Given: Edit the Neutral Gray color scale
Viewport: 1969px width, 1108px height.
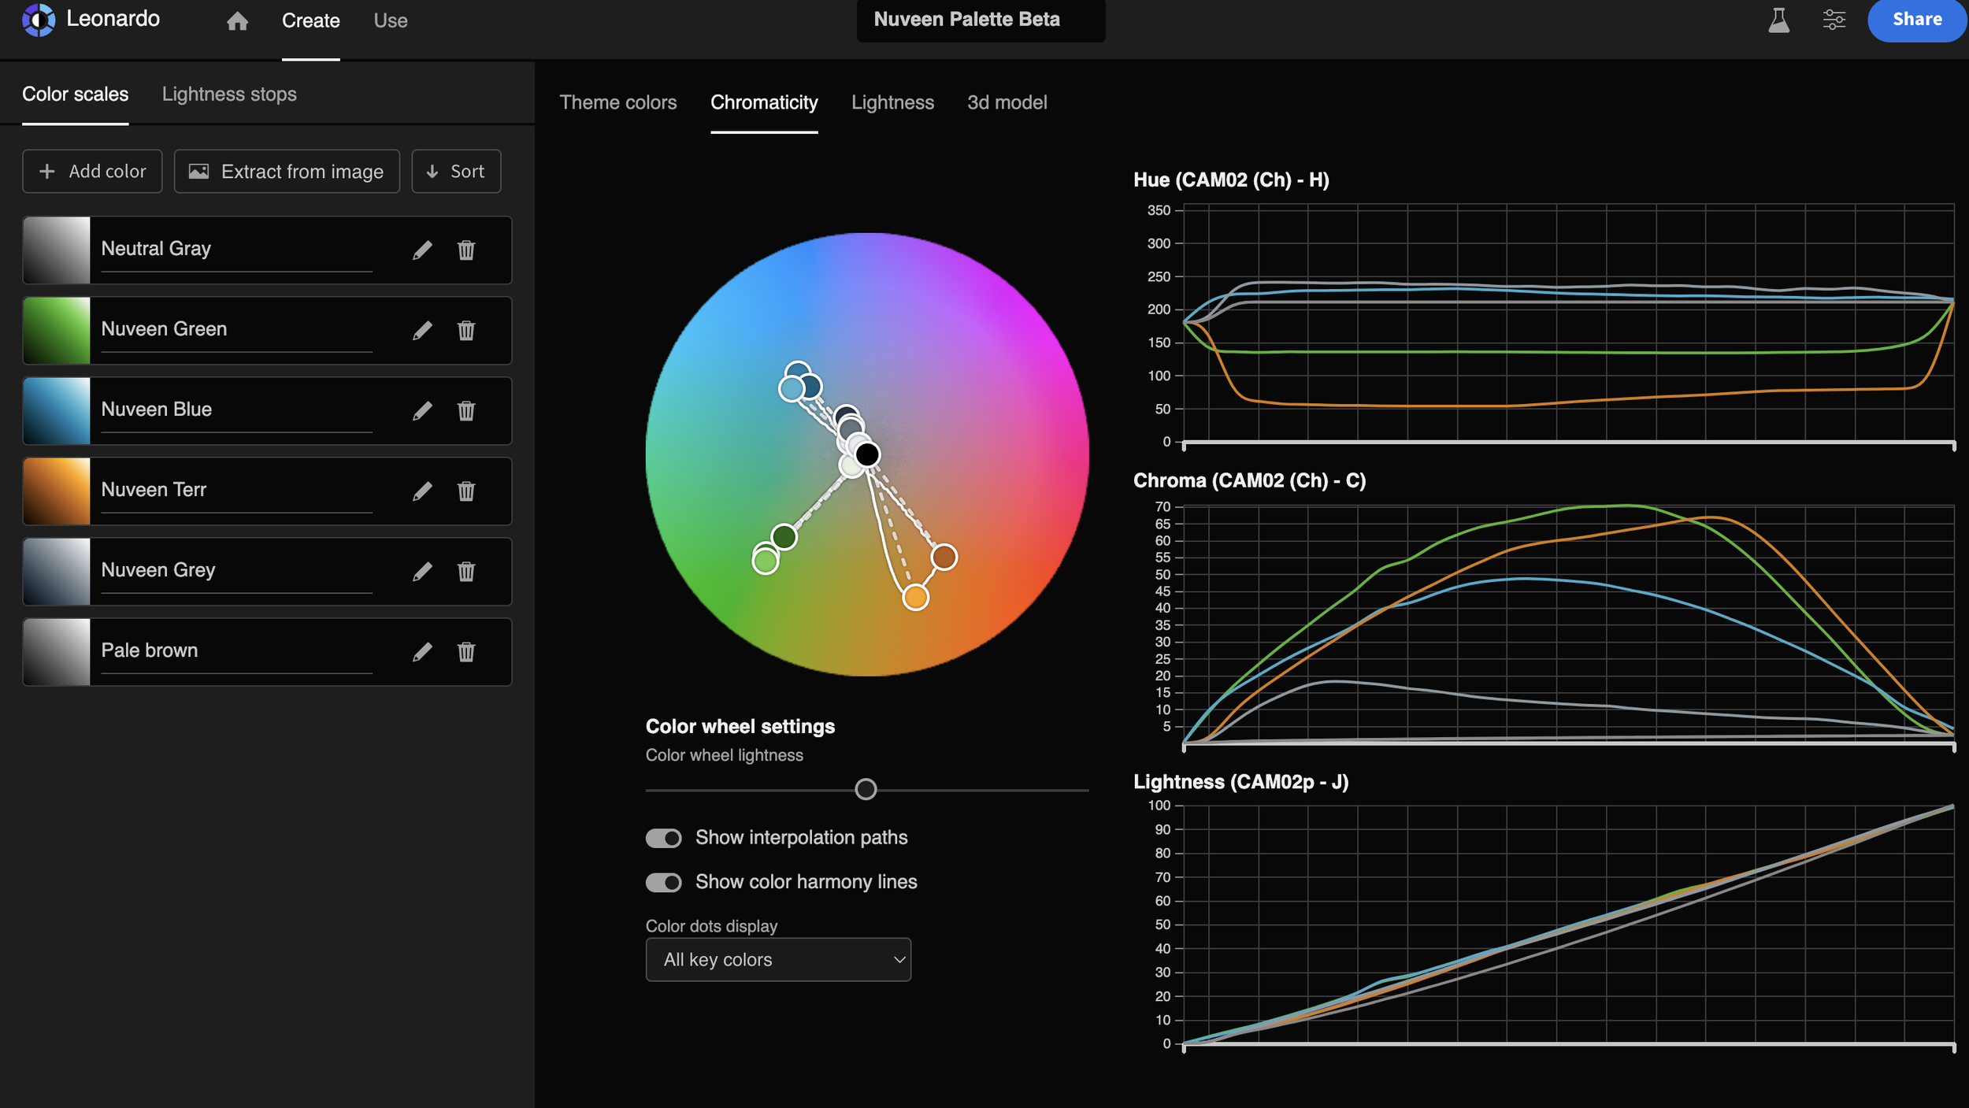Looking at the screenshot, I should (422, 250).
